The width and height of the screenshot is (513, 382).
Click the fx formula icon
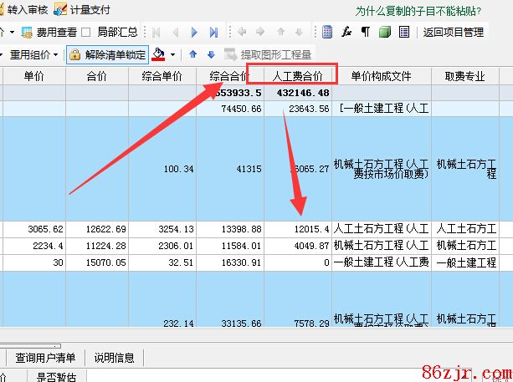[x=346, y=33]
